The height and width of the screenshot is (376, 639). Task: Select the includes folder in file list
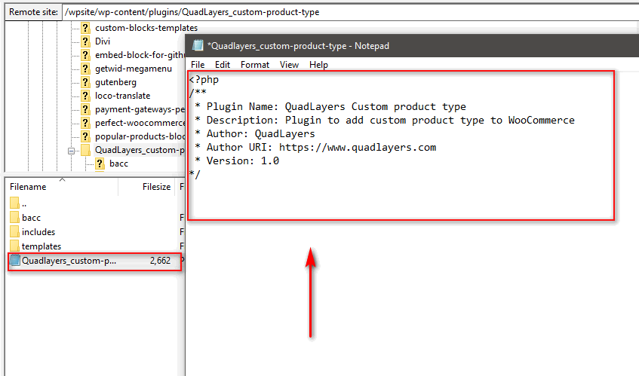coord(38,232)
